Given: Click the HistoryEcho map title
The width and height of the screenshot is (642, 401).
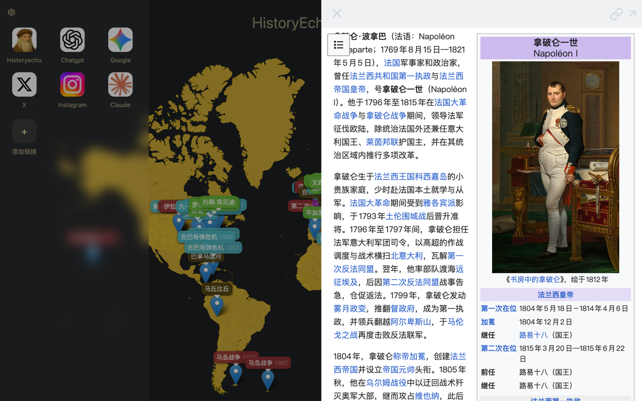Looking at the screenshot, I should [287, 23].
